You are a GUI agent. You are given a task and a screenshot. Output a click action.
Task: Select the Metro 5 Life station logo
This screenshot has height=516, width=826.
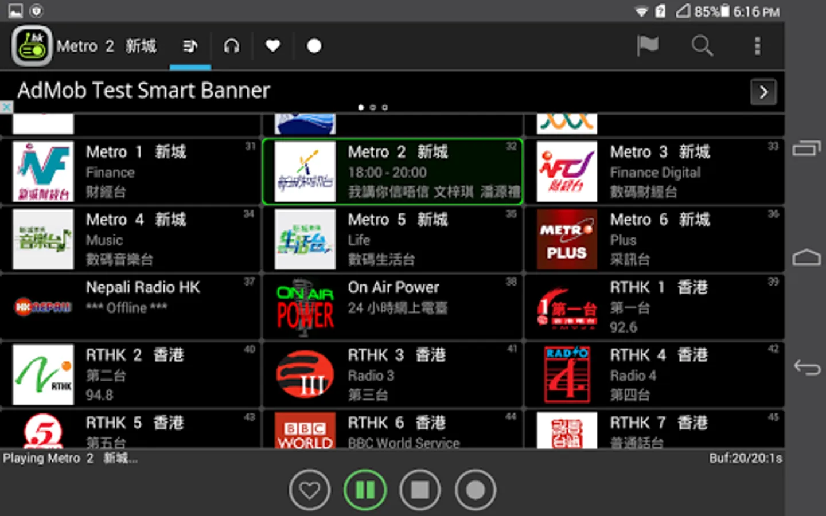[305, 239]
